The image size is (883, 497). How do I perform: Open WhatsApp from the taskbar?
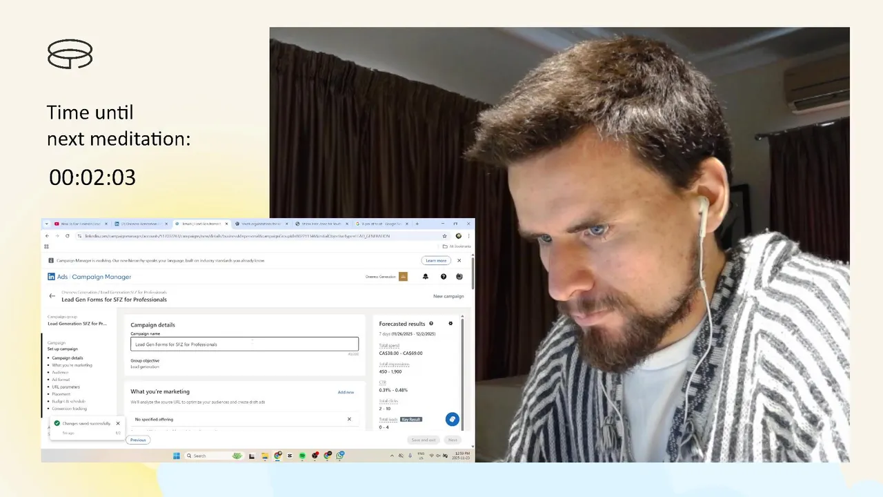pyautogui.click(x=340, y=456)
